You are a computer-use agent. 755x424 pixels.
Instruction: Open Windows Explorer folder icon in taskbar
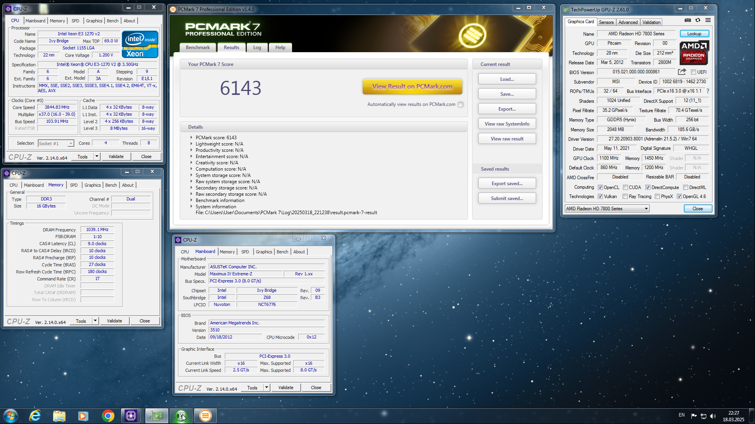[59, 416]
